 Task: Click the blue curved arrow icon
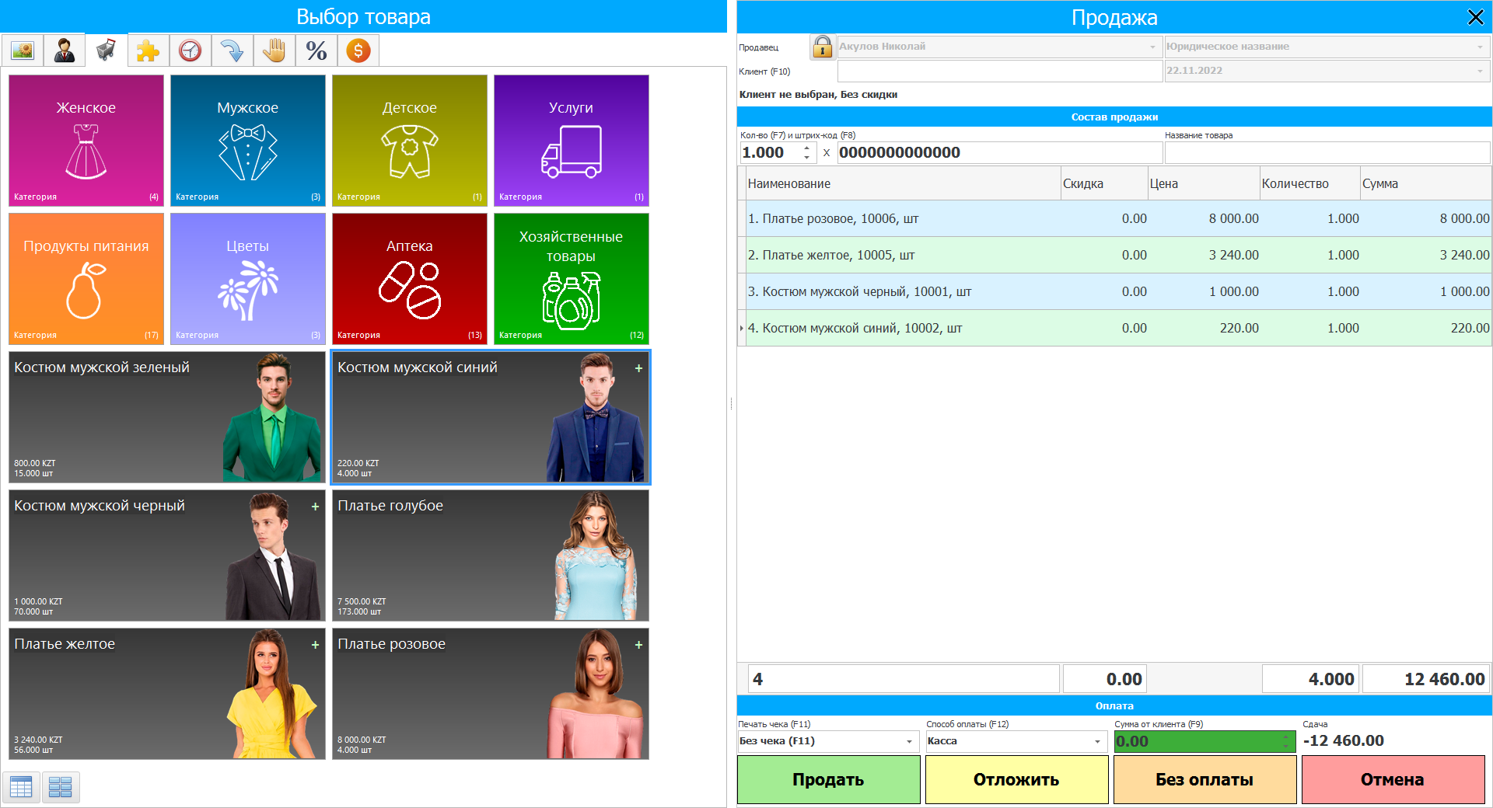[x=232, y=51]
